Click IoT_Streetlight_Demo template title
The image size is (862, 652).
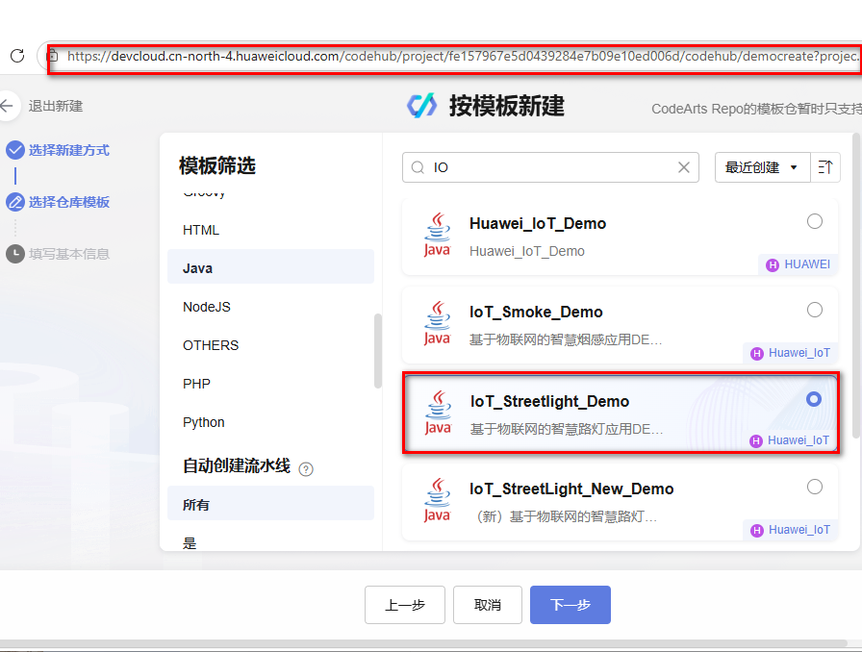[x=549, y=401]
